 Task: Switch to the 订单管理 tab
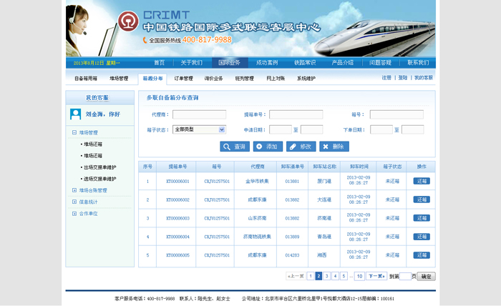[183, 79]
